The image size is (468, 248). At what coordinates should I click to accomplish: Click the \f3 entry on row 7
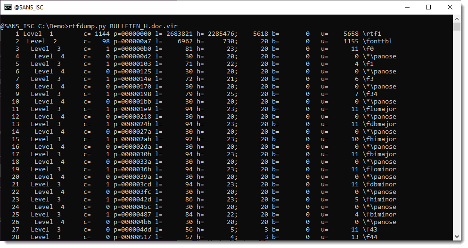click(x=368, y=79)
